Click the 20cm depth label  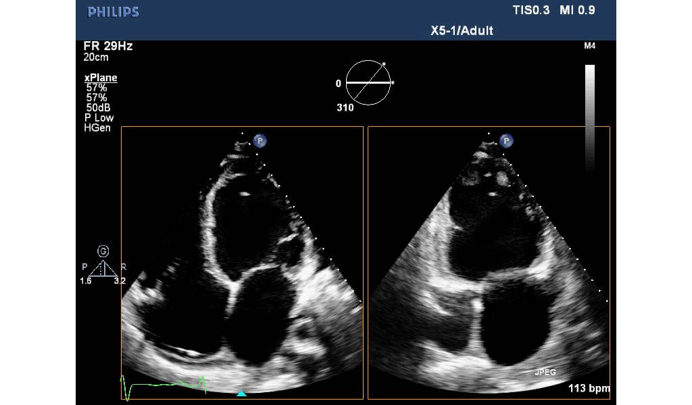pos(96,57)
